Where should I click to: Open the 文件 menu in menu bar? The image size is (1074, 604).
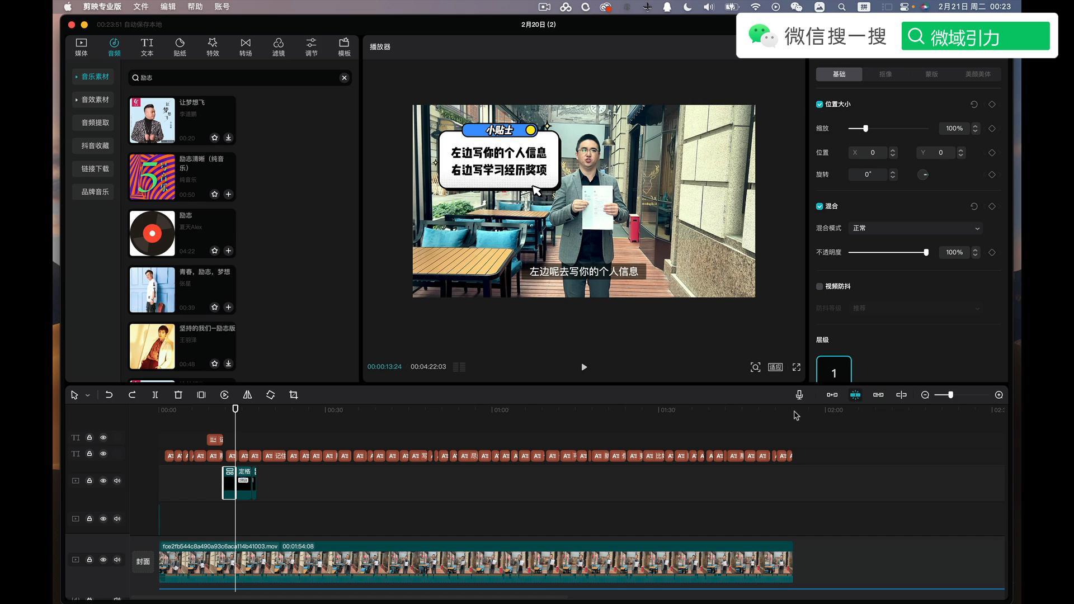click(141, 7)
